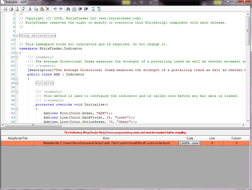This screenshot has width=252, height=190.
Task: Click line number 17 in gutter
Action: (x=13, y=44)
